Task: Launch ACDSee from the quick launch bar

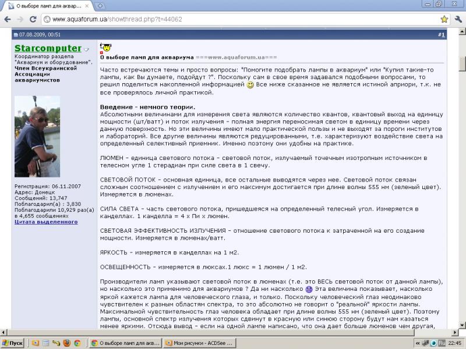Action: (x=36, y=343)
